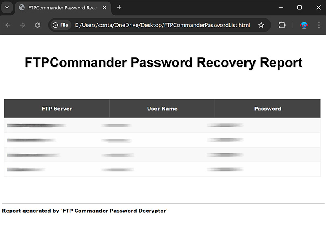Viewport: 326px width, 237px height.
Task: View site information via File chip
Action: [x=60, y=25]
